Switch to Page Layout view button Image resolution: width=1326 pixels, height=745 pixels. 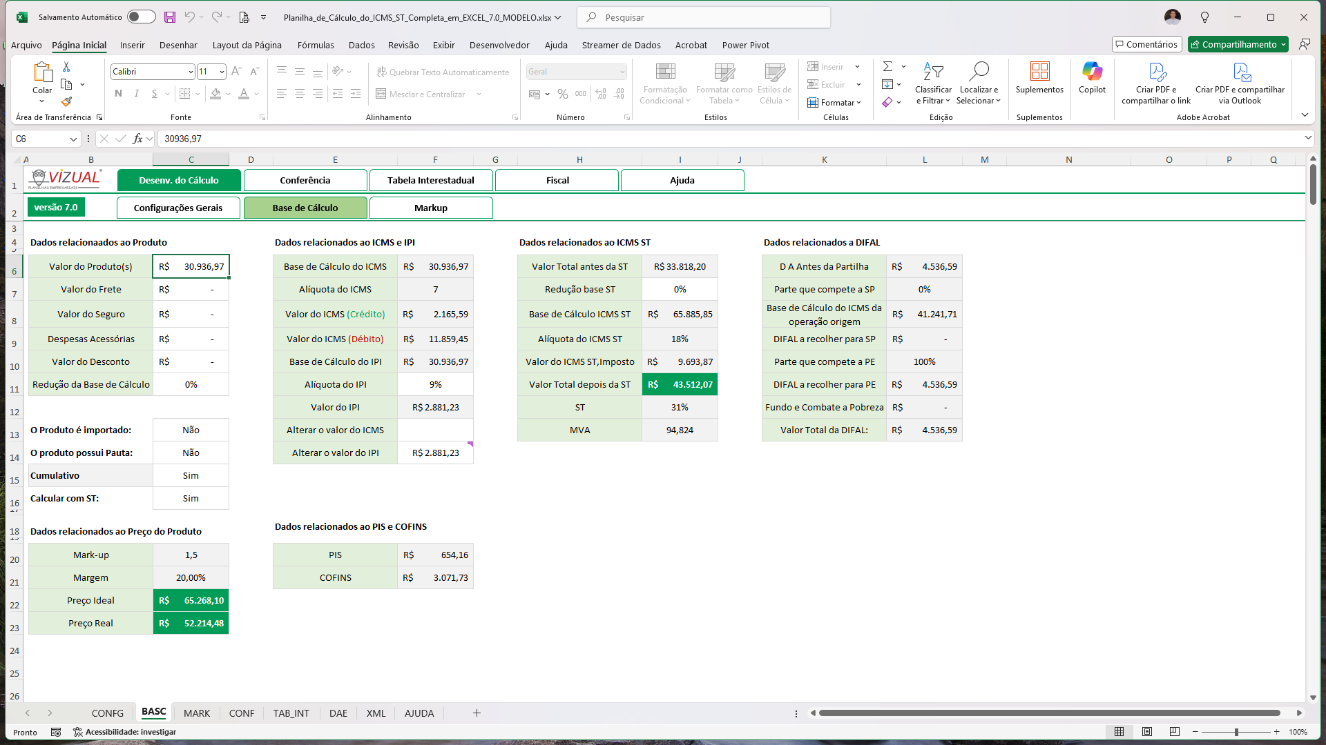click(x=1146, y=732)
